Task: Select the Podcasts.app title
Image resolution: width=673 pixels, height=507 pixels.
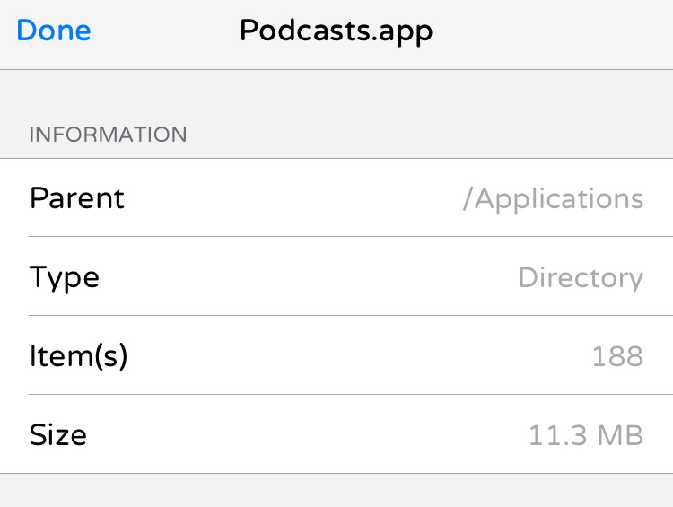Action: [x=336, y=31]
